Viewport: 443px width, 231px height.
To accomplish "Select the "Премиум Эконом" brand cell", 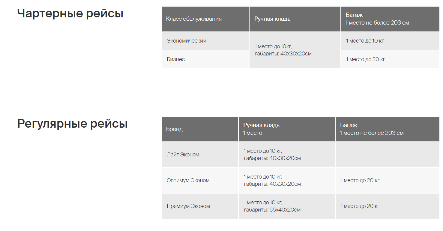I will coord(188,206).
